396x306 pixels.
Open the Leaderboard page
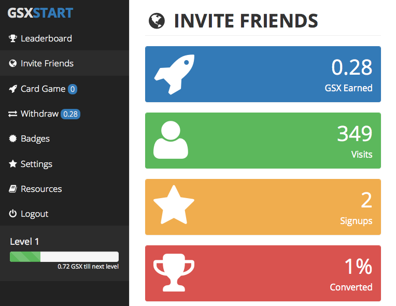(x=46, y=38)
